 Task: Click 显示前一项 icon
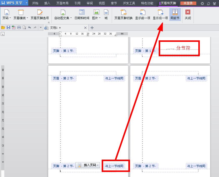[x=143, y=12]
